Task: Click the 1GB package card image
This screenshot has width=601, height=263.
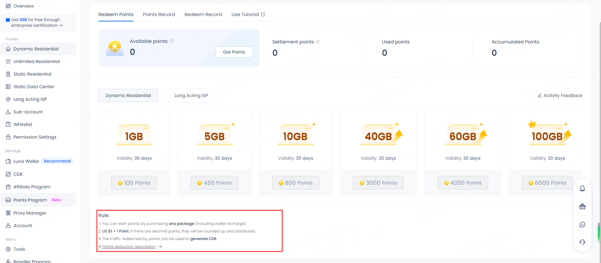Action: pyautogui.click(x=134, y=135)
